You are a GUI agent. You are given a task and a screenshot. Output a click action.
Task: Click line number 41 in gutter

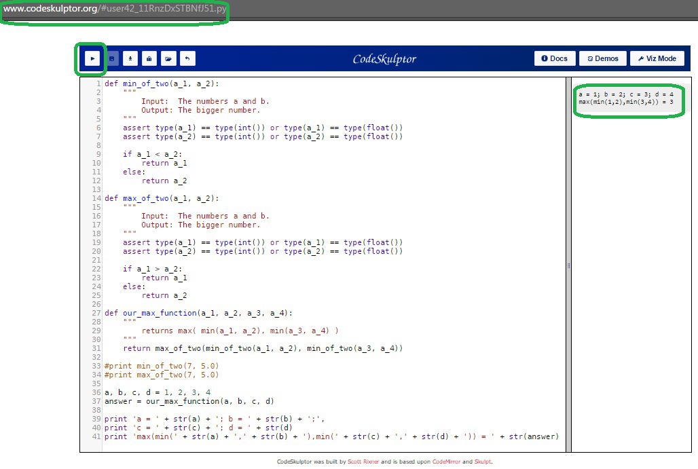point(96,436)
